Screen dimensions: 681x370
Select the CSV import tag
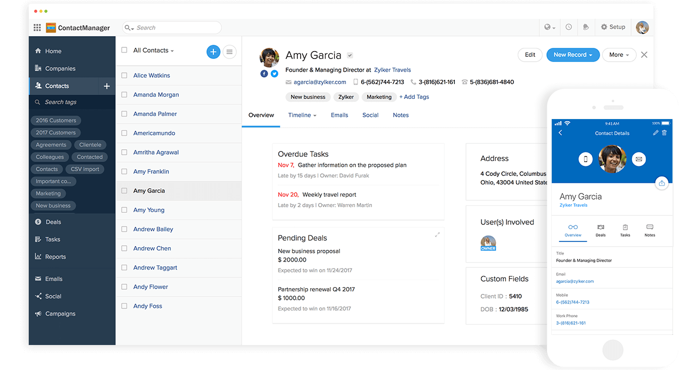pyautogui.click(x=85, y=169)
